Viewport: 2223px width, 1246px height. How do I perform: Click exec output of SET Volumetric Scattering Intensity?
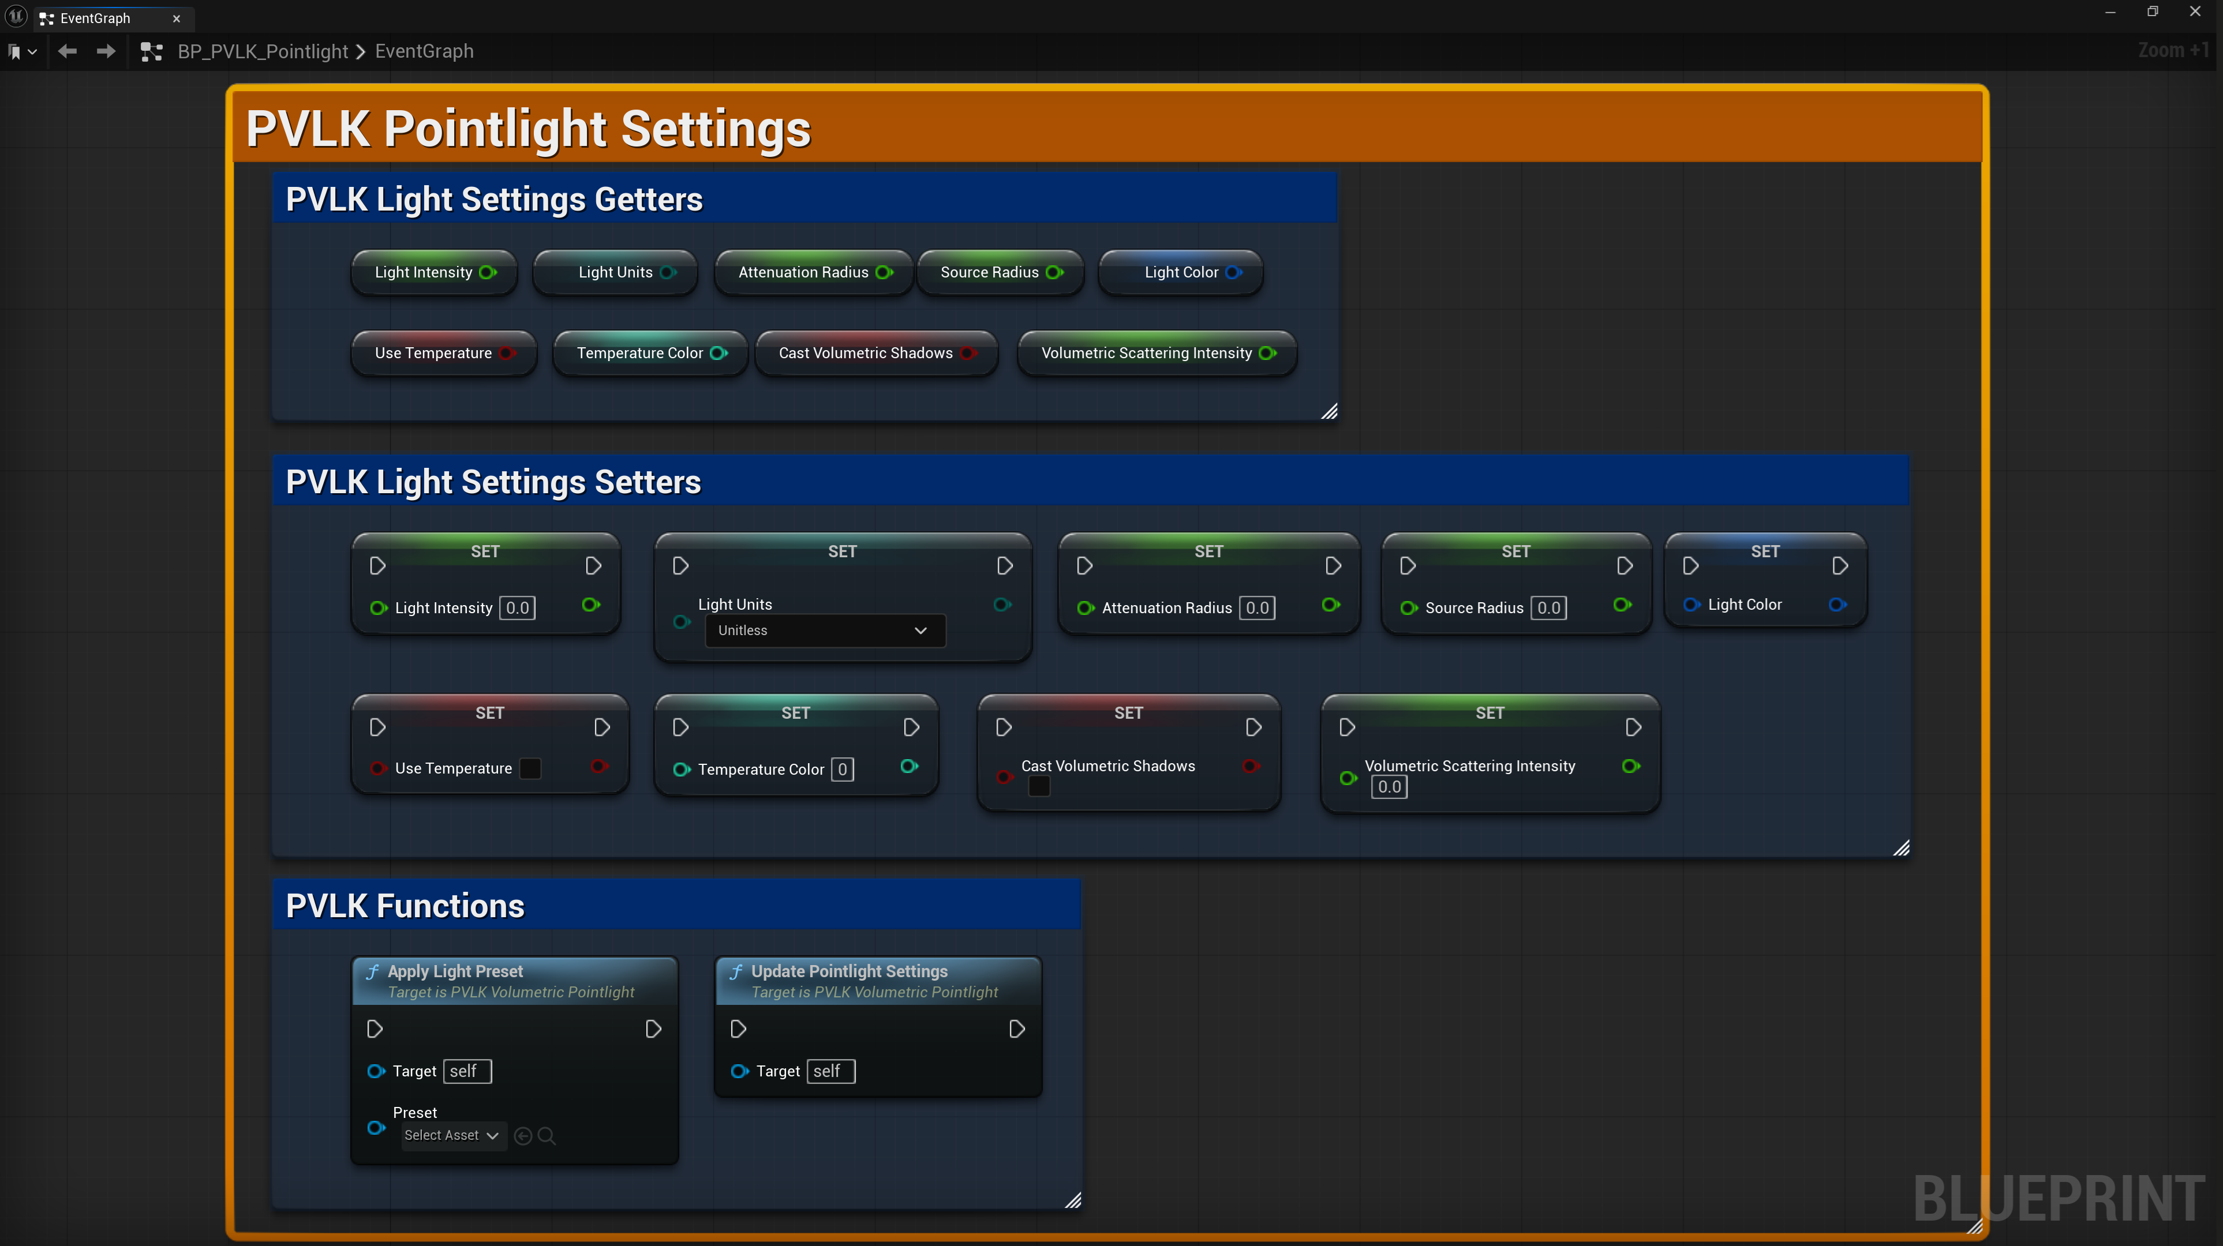click(1633, 727)
